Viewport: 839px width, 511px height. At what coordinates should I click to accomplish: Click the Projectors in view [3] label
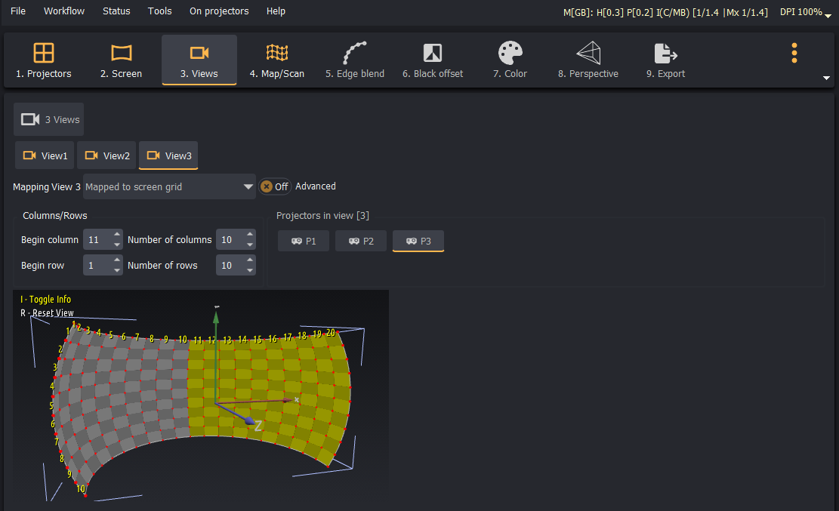[322, 216]
